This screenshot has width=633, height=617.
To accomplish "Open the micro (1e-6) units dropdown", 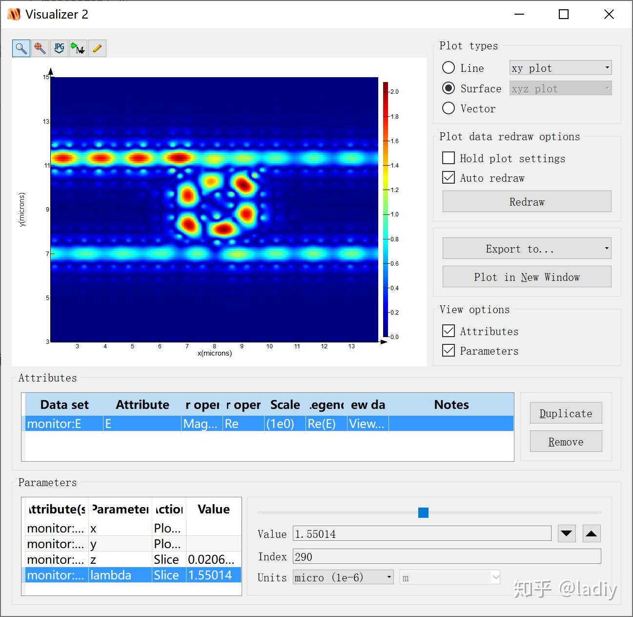I will (343, 577).
